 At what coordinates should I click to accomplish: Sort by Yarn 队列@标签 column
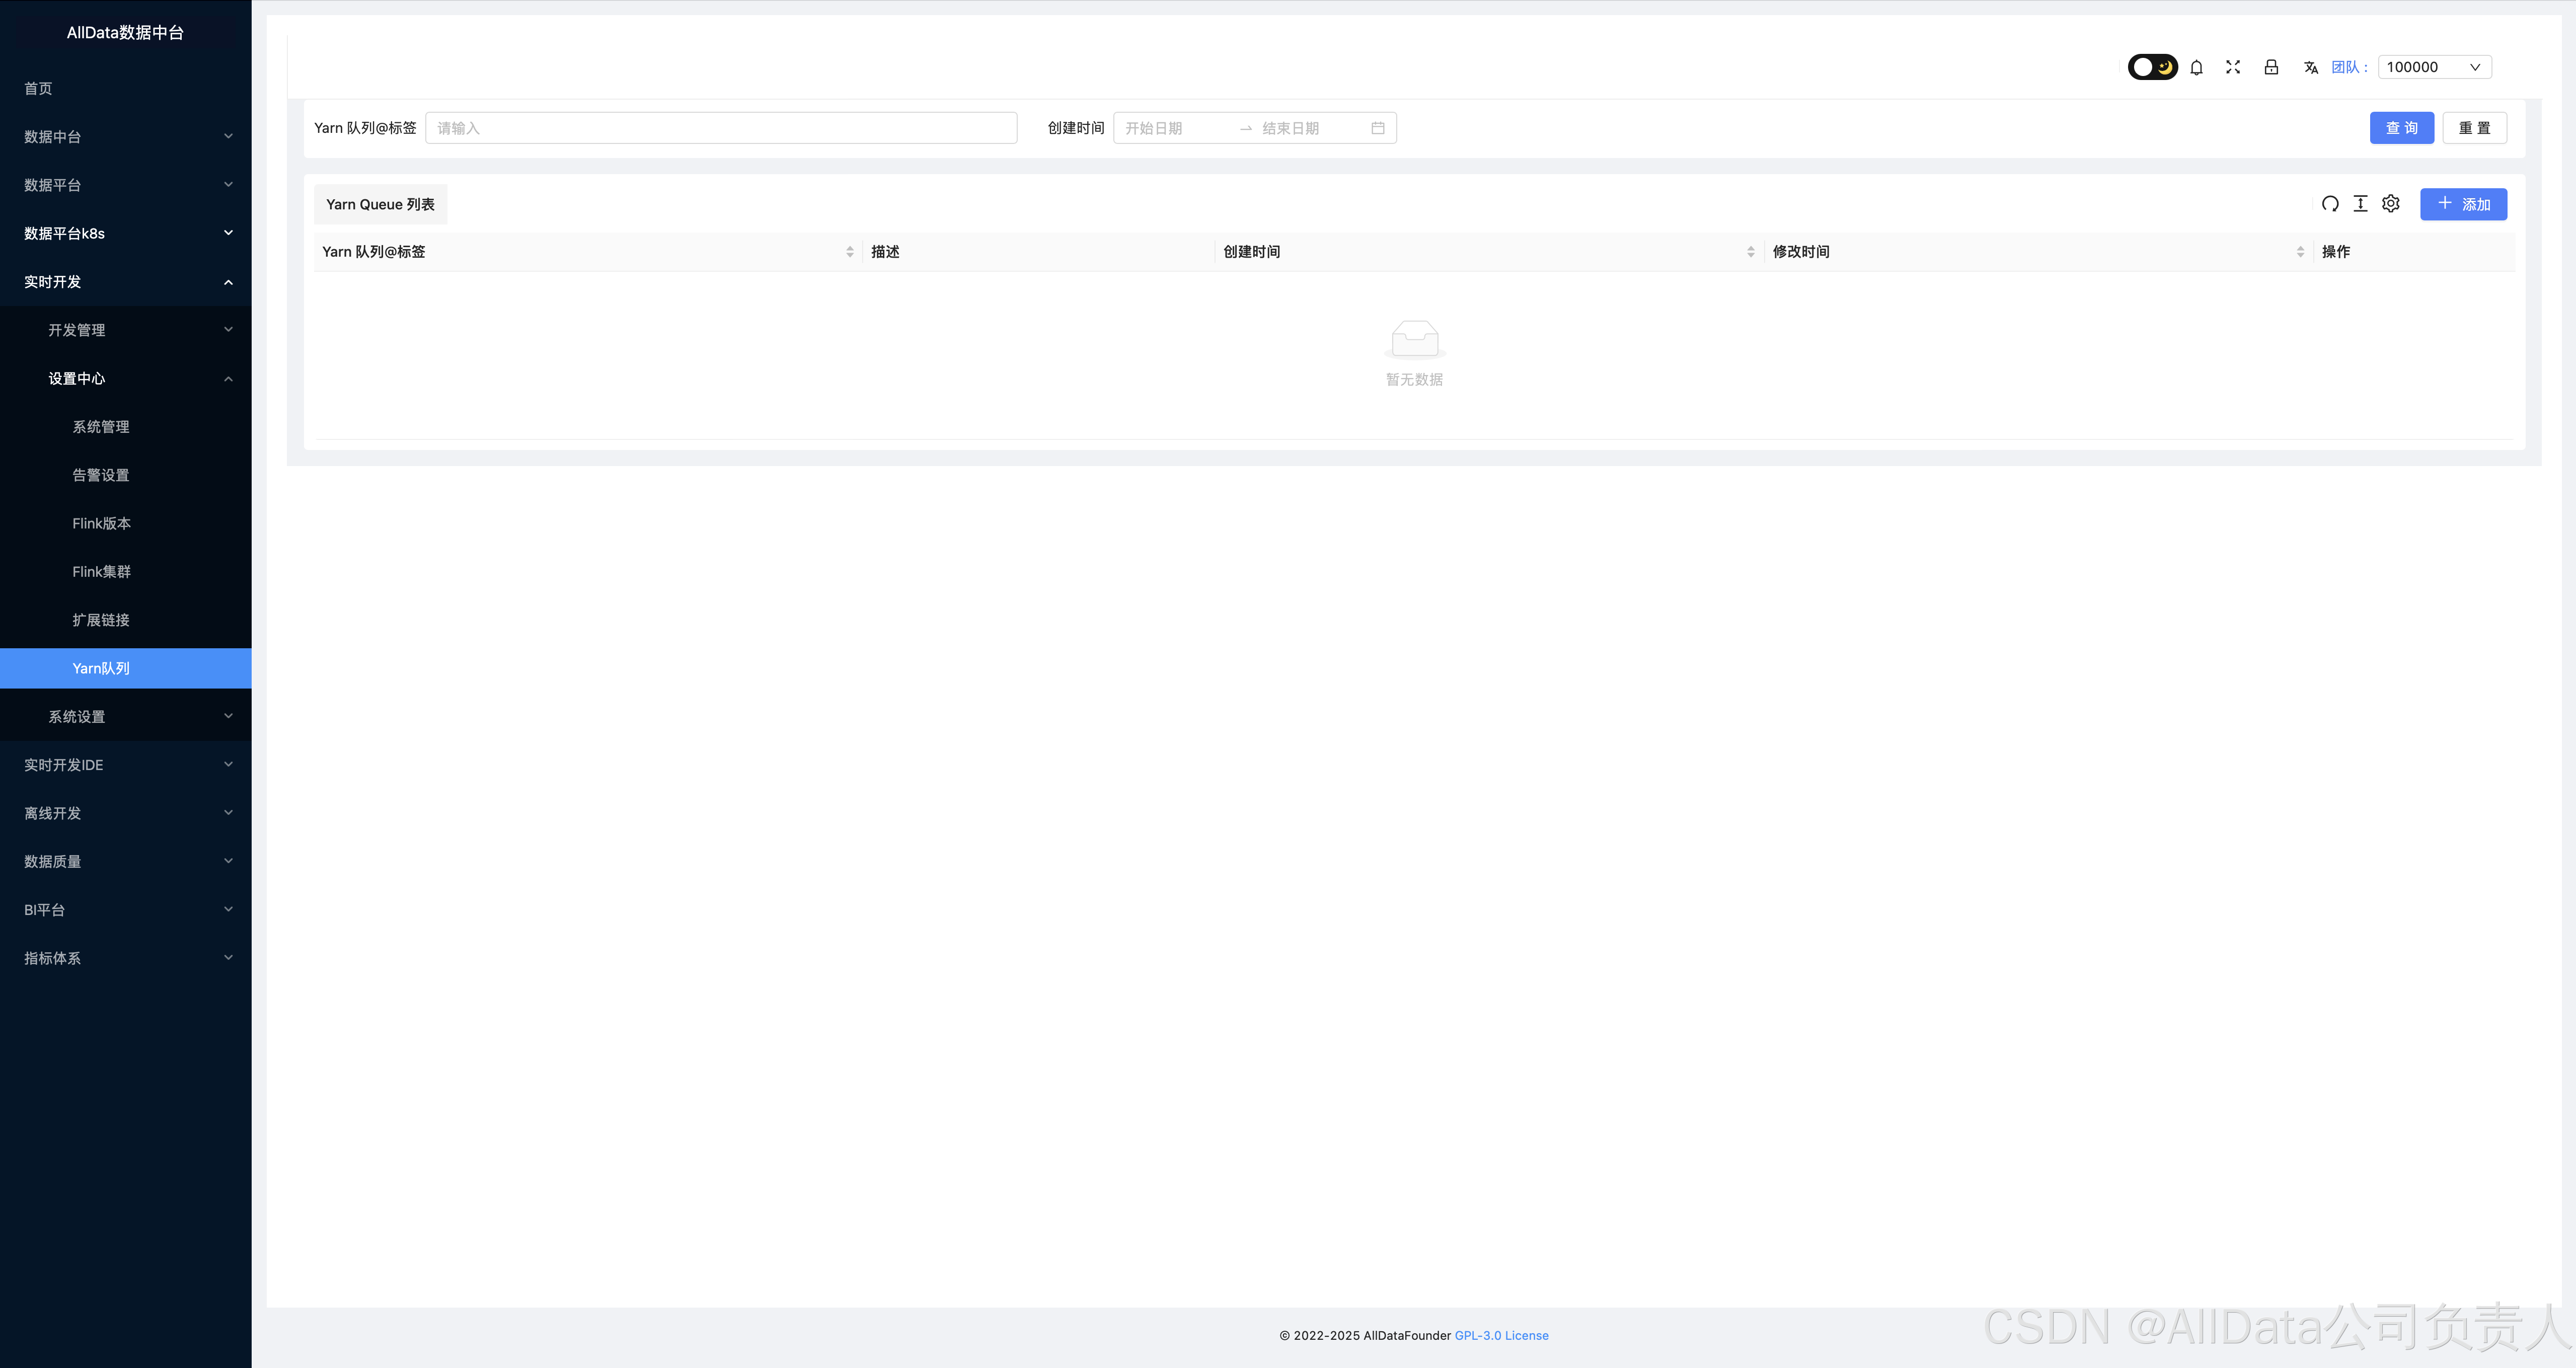click(849, 252)
